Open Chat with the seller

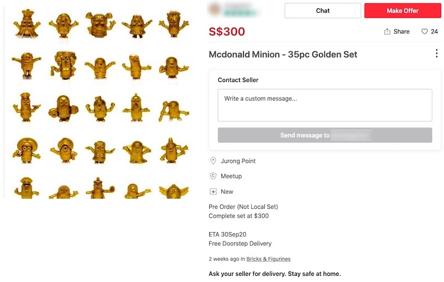click(x=322, y=11)
